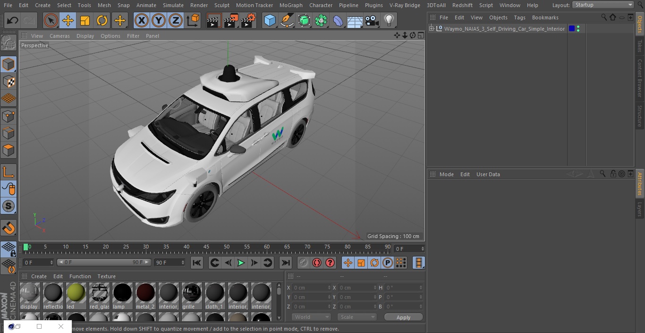This screenshot has height=333, width=645.
Task: Open the Layout dropdown set to Startup
Action: [x=603, y=5]
